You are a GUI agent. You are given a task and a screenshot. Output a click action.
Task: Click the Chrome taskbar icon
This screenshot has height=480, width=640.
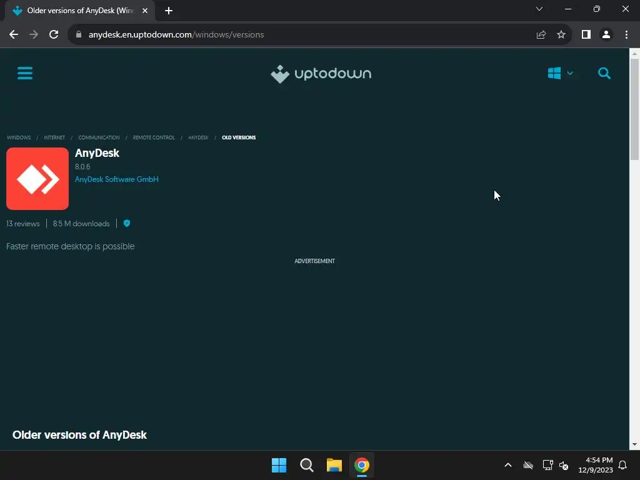[362, 465]
